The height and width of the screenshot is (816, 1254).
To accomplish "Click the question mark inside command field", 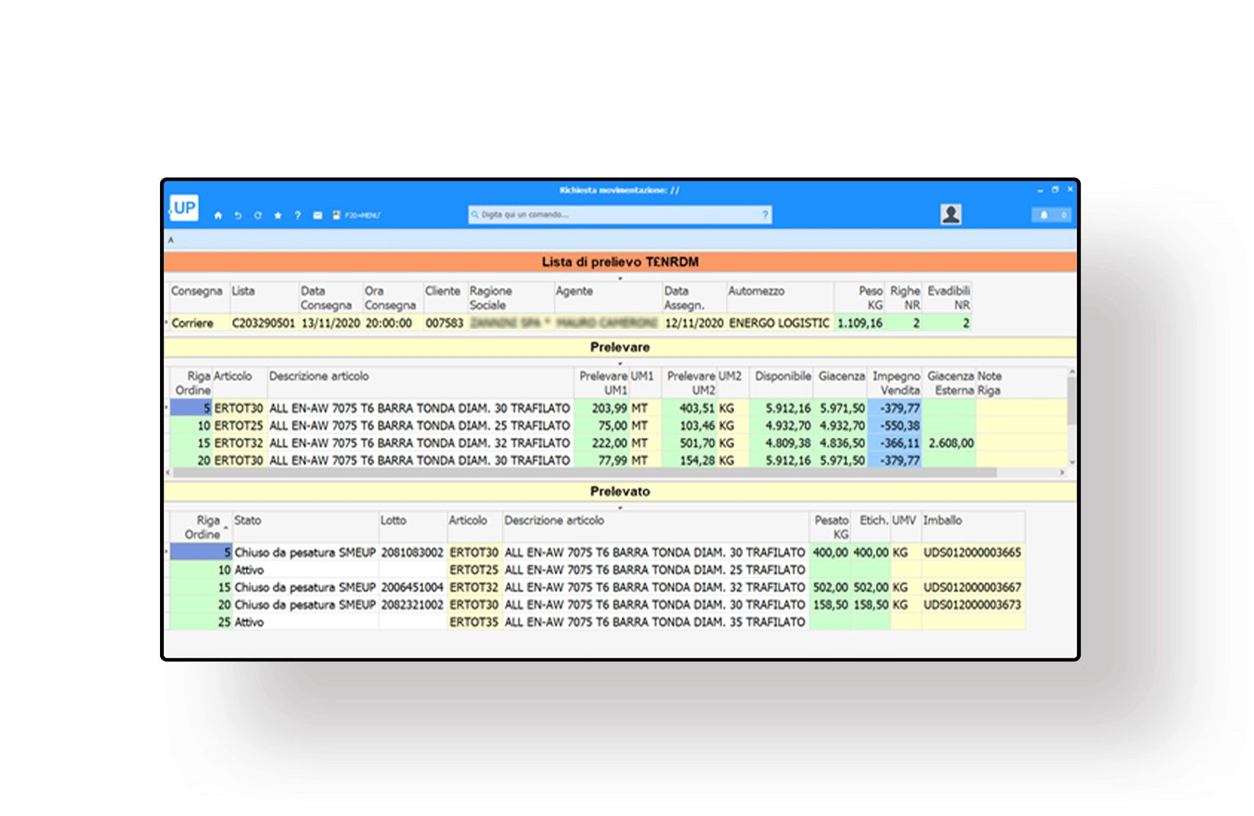I will click(x=764, y=215).
